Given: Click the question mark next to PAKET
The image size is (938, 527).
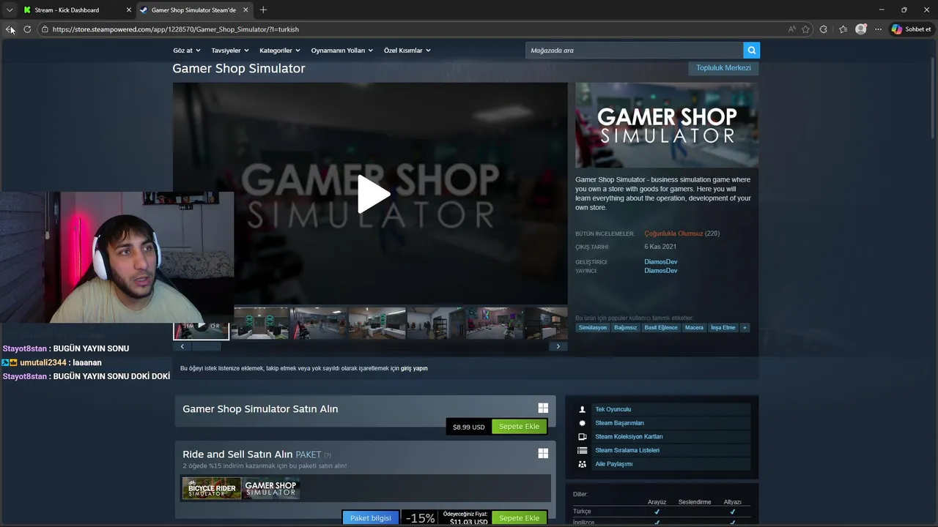Looking at the screenshot, I should click(x=328, y=455).
